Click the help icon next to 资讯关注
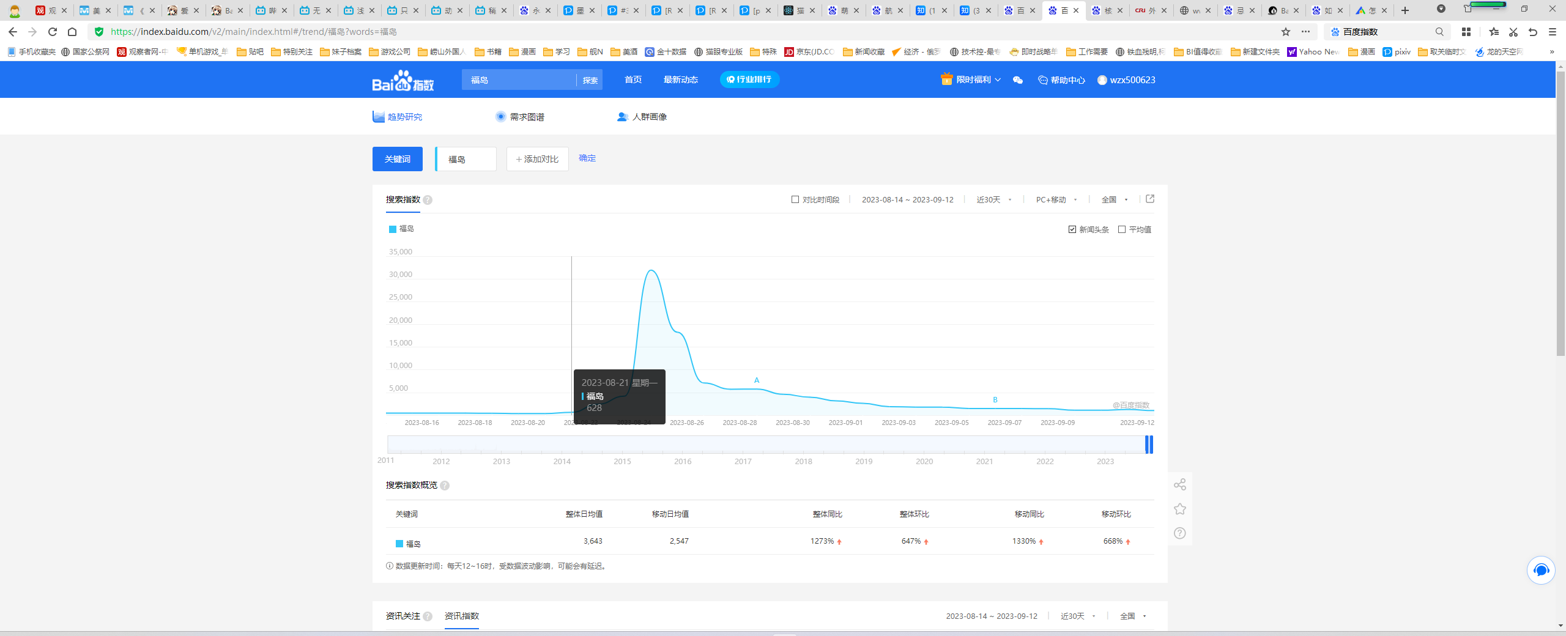 428,616
